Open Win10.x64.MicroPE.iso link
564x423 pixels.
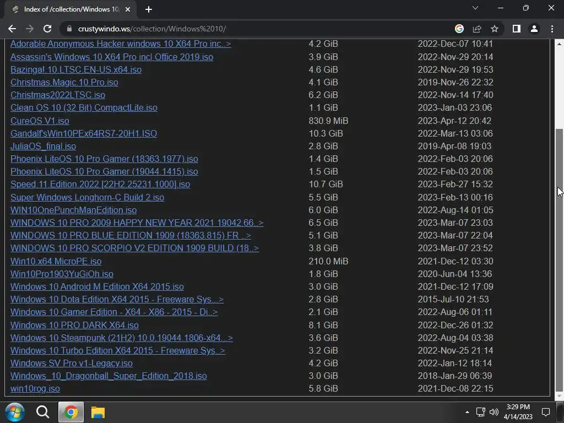point(56,261)
